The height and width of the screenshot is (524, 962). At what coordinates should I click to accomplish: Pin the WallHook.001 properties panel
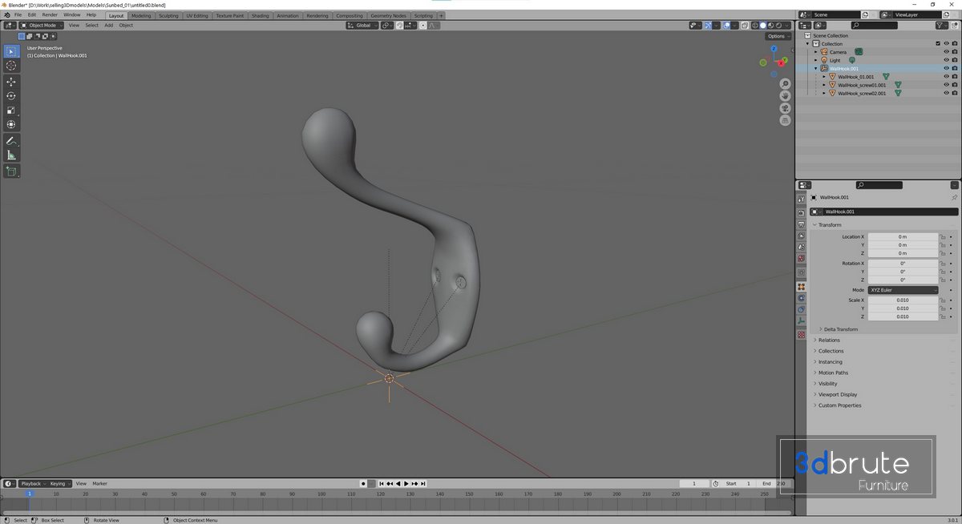954,197
